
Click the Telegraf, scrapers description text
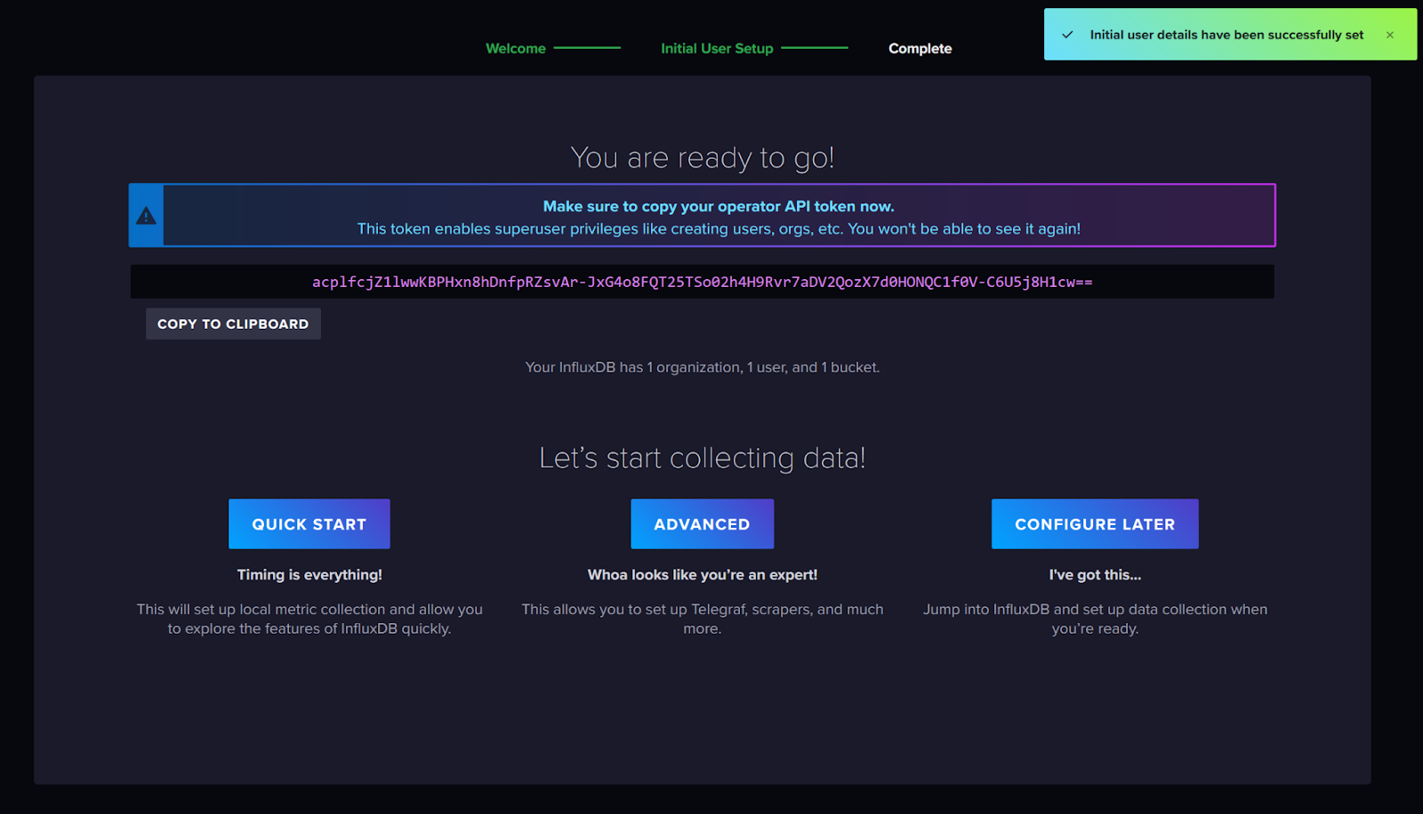703,618
